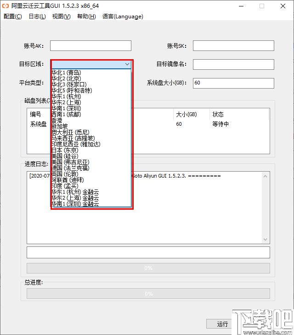Screen dimensions: 294x335
Task: Select 美国 (硅谷) region
Action: (91, 156)
